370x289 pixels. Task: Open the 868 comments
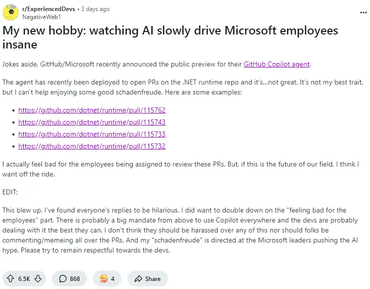[x=69, y=278]
